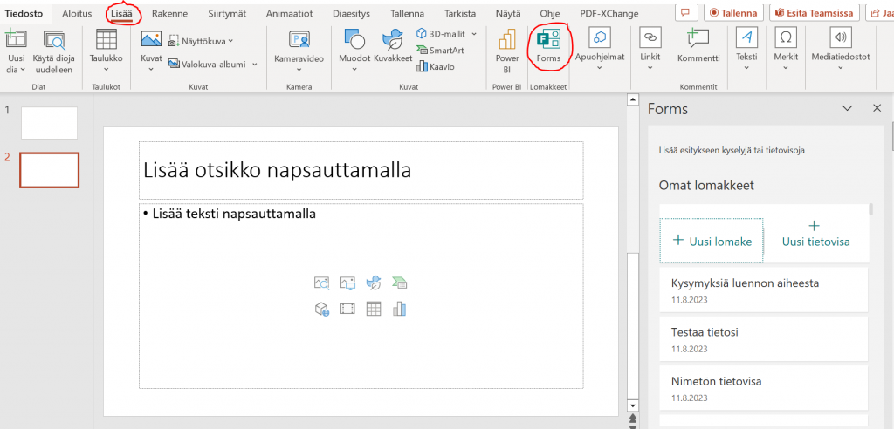894x429 pixels.
Task: Open the Valokuva-albumi dropdown
Action: tap(254, 64)
